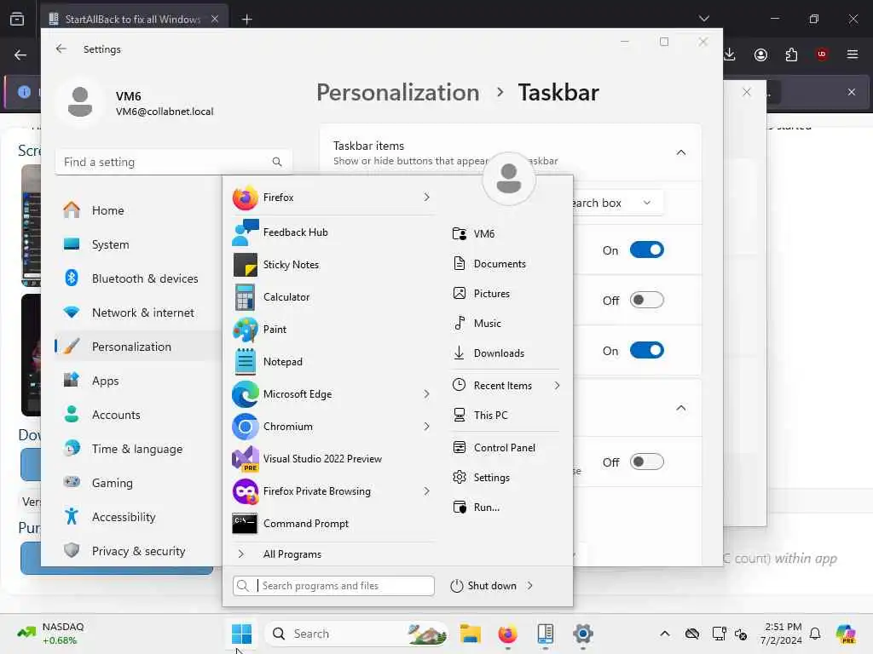The height and width of the screenshot is (654, 873).
Task: Turn on the Off toggle between the two On toggles
Action: click(x=647, y=301)
